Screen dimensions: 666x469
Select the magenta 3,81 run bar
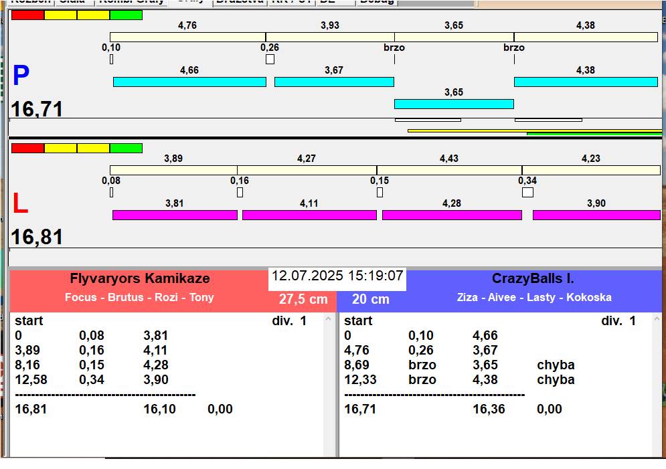click(175, 215)
